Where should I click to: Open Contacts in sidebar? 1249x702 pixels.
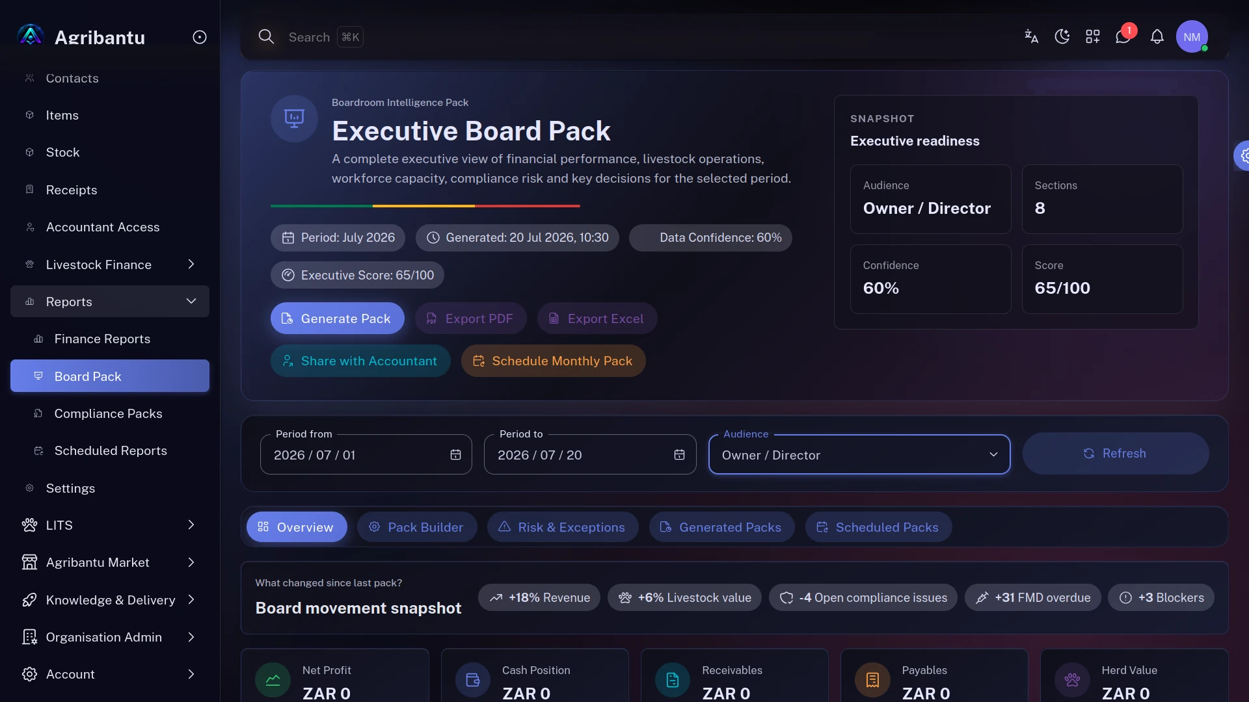(x=110, y=78)
